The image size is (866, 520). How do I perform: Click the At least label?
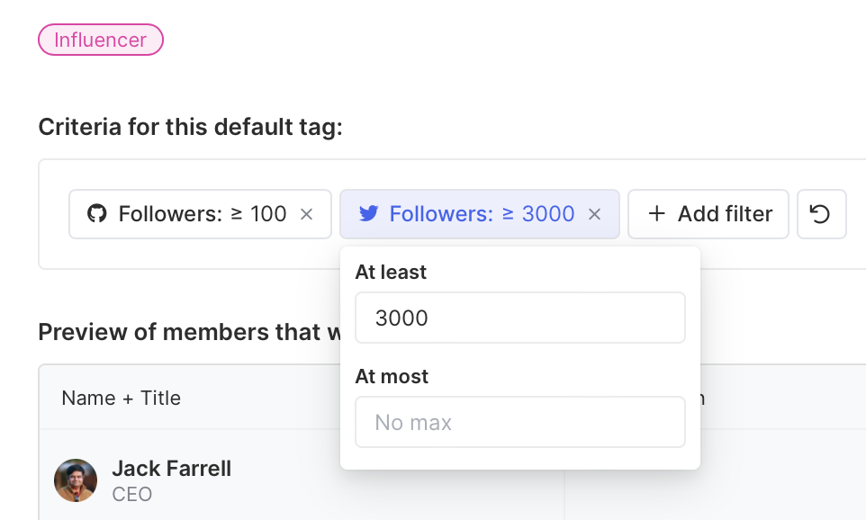(x=391, y=272)
